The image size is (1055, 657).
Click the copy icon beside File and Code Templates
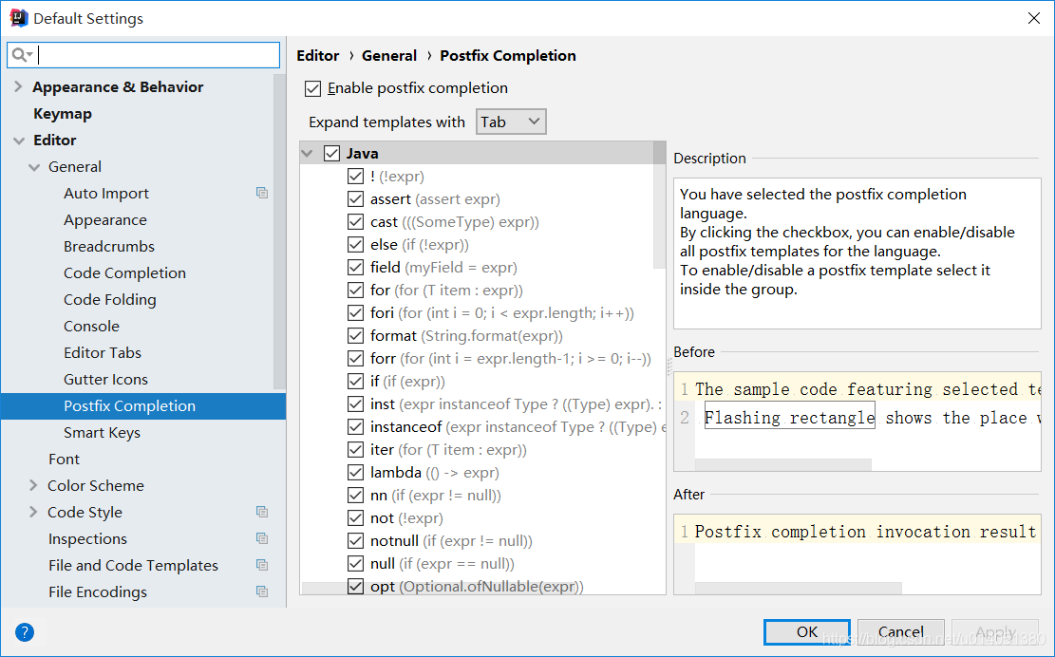[262, 565]
